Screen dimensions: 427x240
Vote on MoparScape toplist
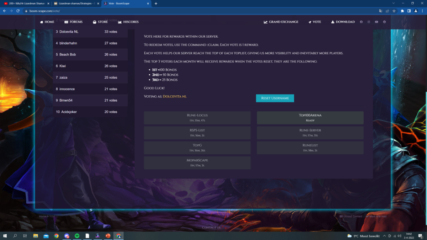197,163
